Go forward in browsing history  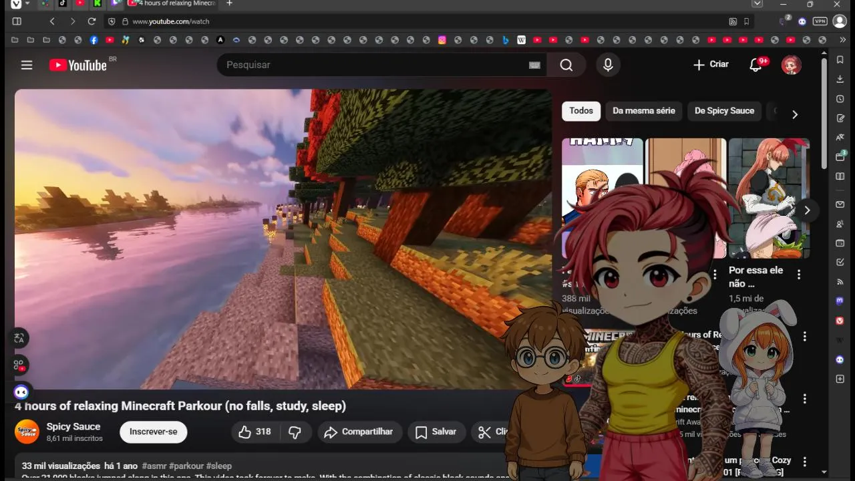(x=72, y=21)
